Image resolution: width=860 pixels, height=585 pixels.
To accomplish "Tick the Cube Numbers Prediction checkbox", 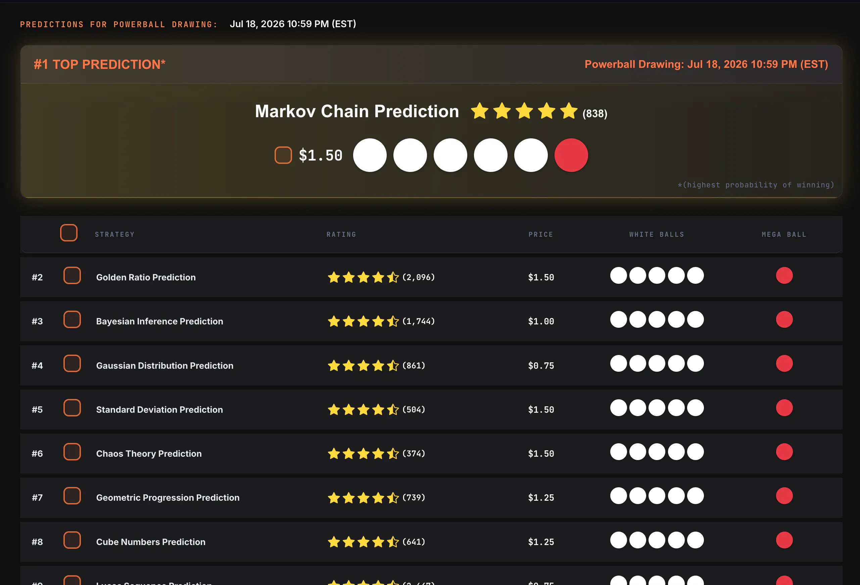I will [x=72, y=540].
